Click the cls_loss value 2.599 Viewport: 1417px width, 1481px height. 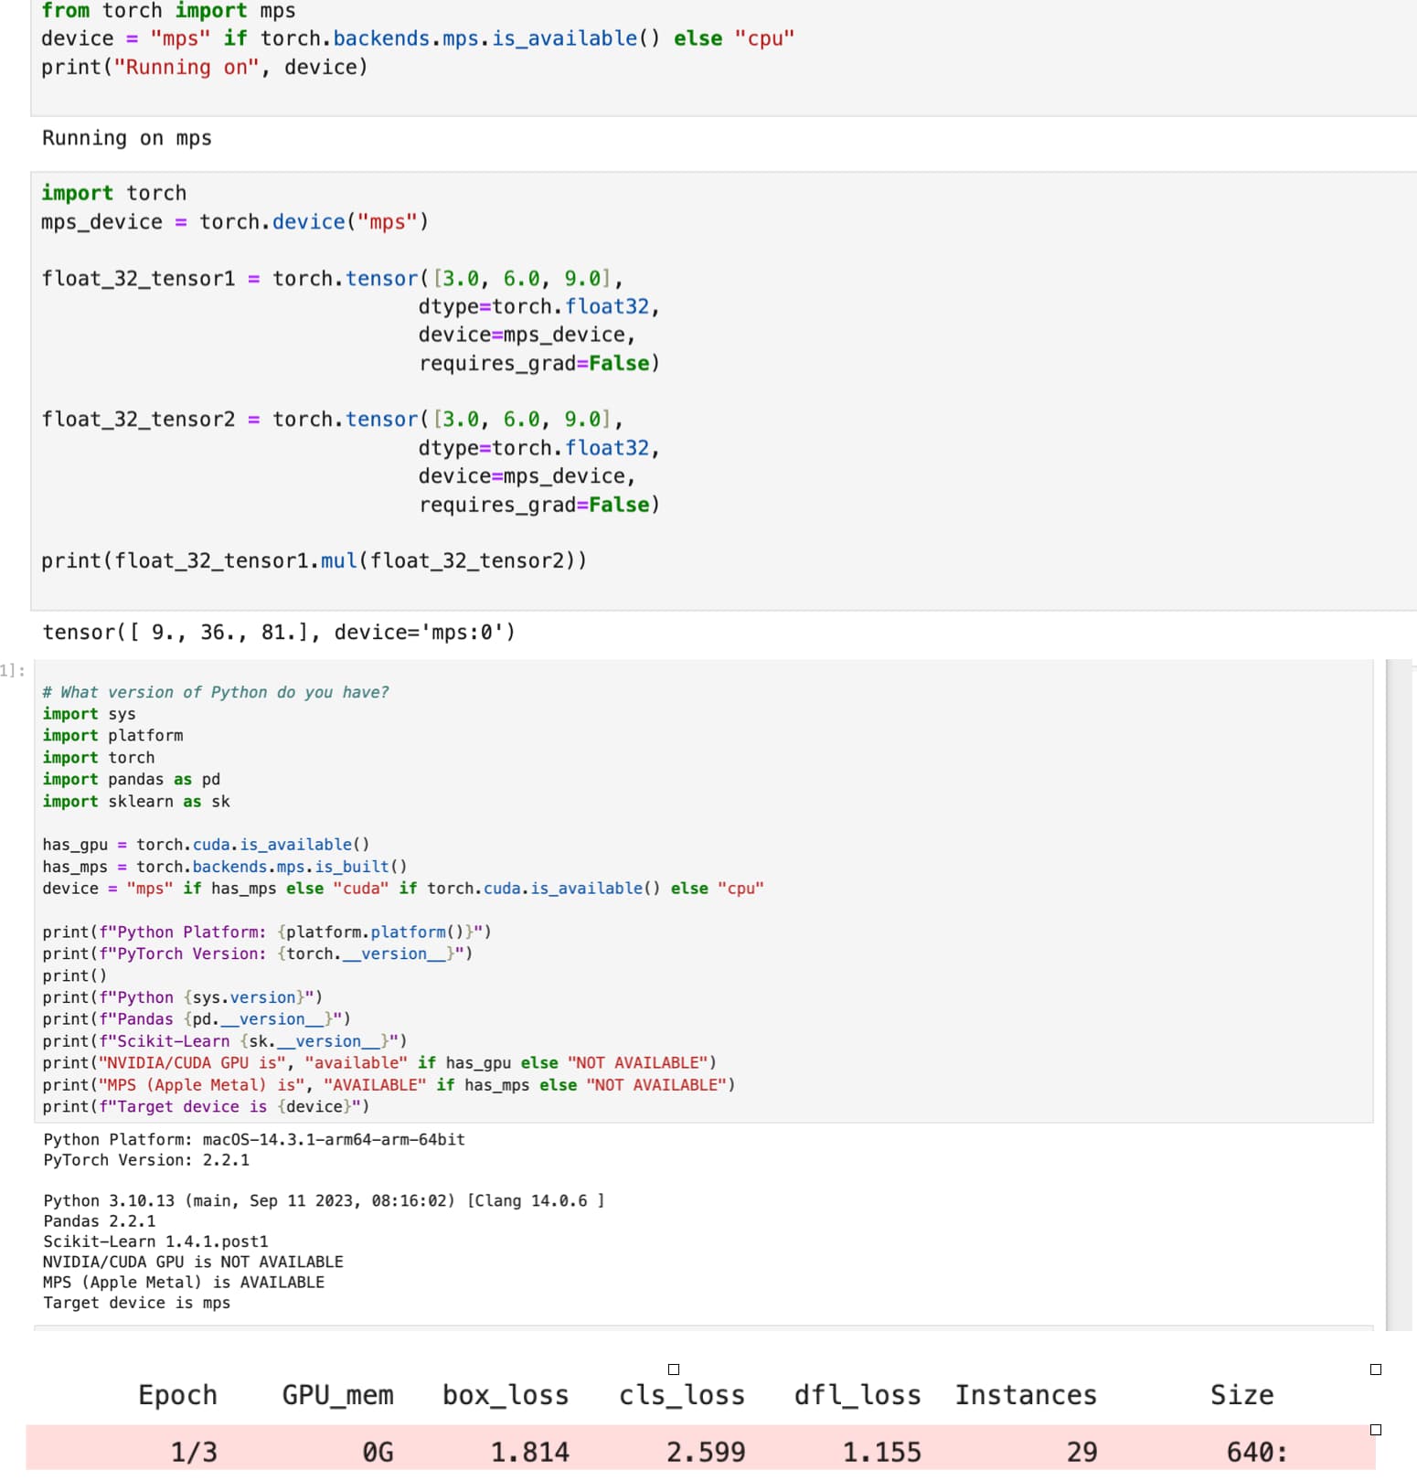(705, 1452)
